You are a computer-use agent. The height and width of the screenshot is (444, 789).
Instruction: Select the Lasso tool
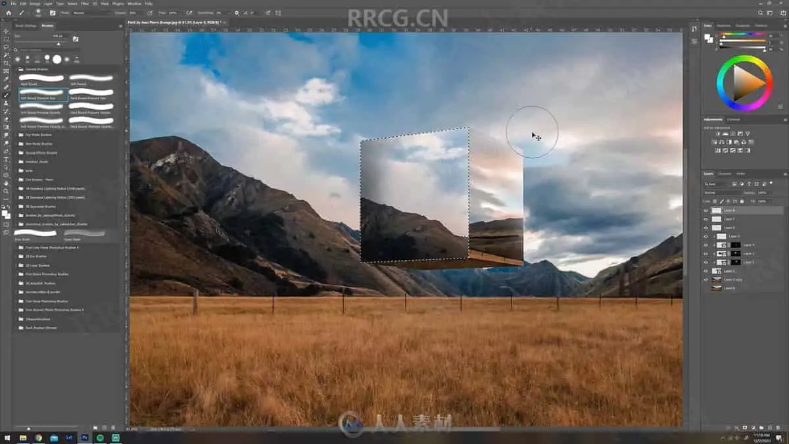point(6,47)
